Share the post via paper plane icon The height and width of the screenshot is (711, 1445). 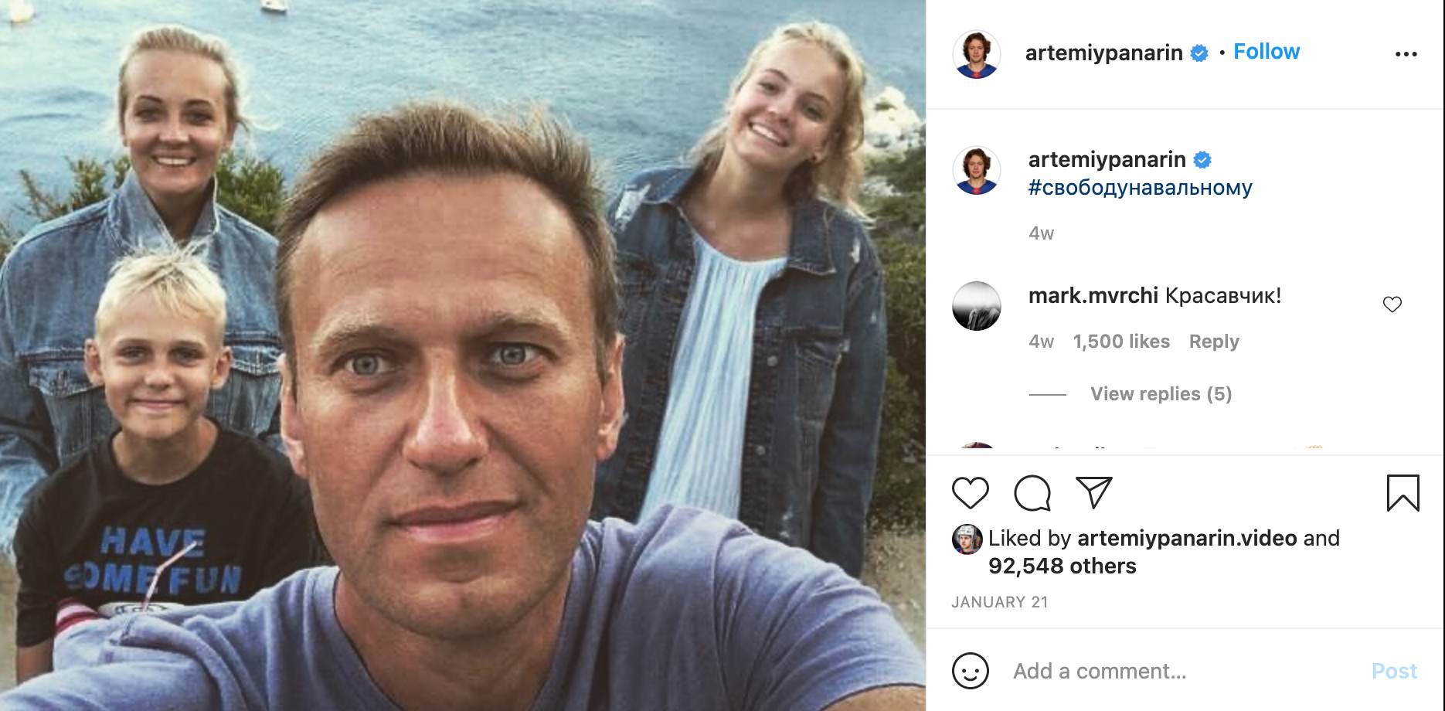coord(1094,493)
